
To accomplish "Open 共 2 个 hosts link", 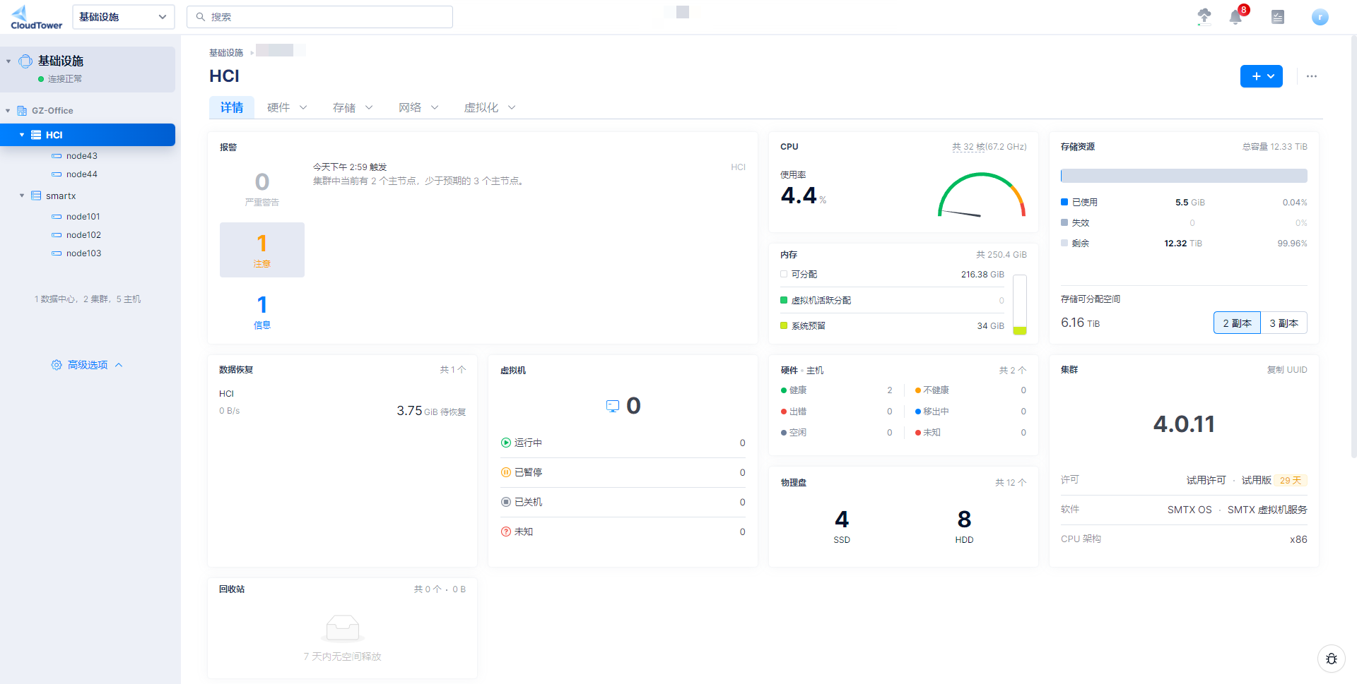I will click(x=1013, y=370).
